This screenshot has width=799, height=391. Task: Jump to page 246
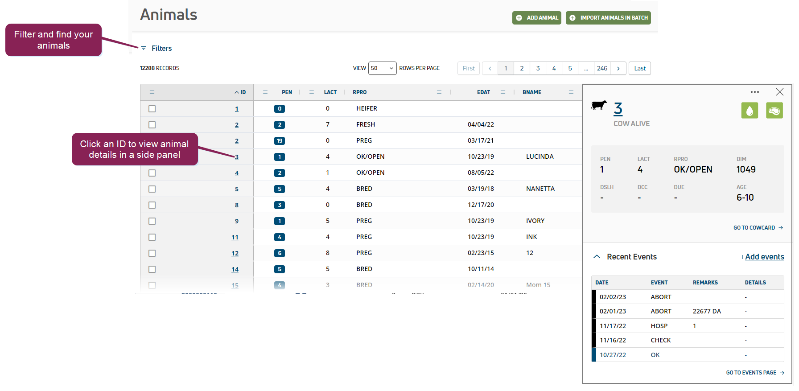point(602,68)
